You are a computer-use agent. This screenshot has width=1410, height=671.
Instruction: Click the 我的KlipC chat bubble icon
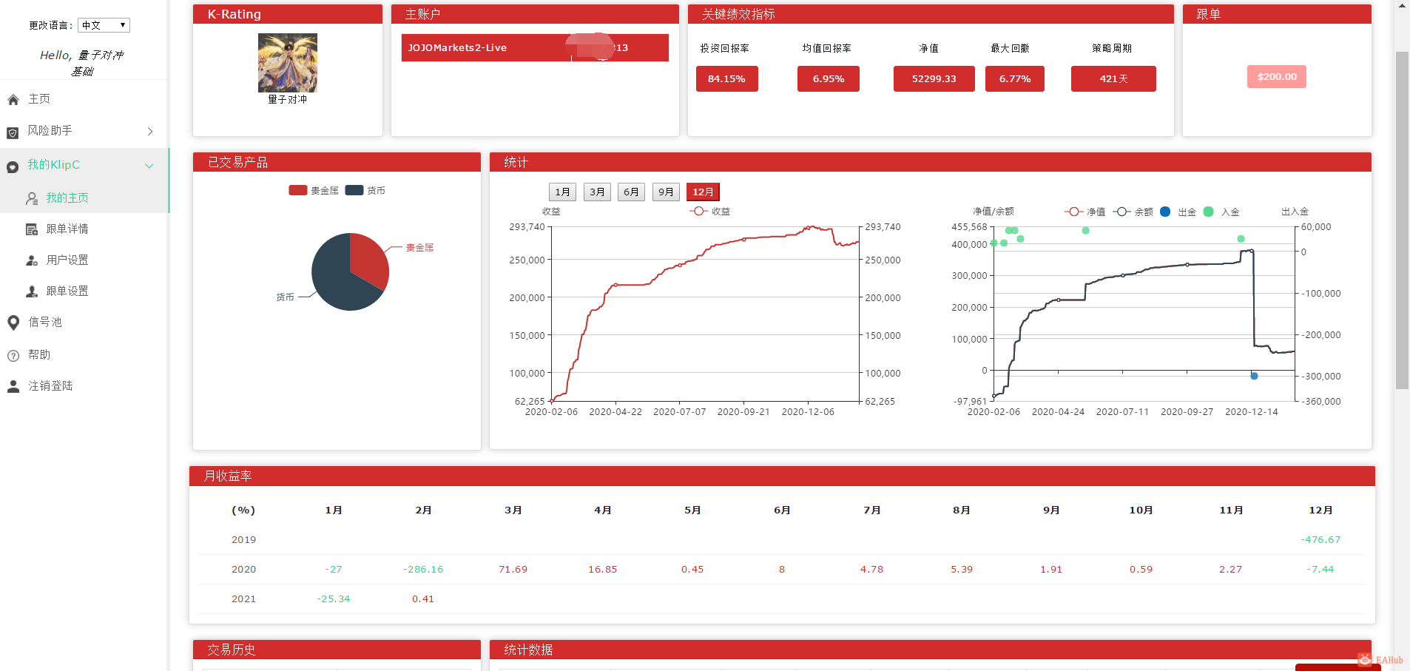[13, 166]
